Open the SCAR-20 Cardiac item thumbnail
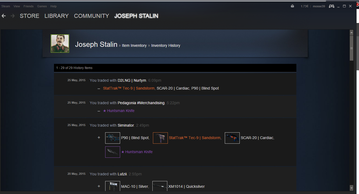 (232, 138)
